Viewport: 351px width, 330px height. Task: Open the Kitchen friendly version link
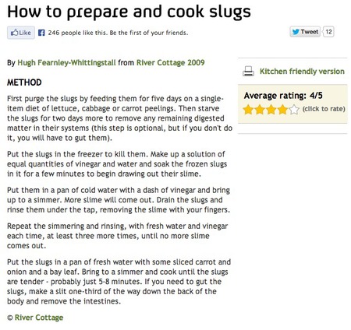pos(302,72)
